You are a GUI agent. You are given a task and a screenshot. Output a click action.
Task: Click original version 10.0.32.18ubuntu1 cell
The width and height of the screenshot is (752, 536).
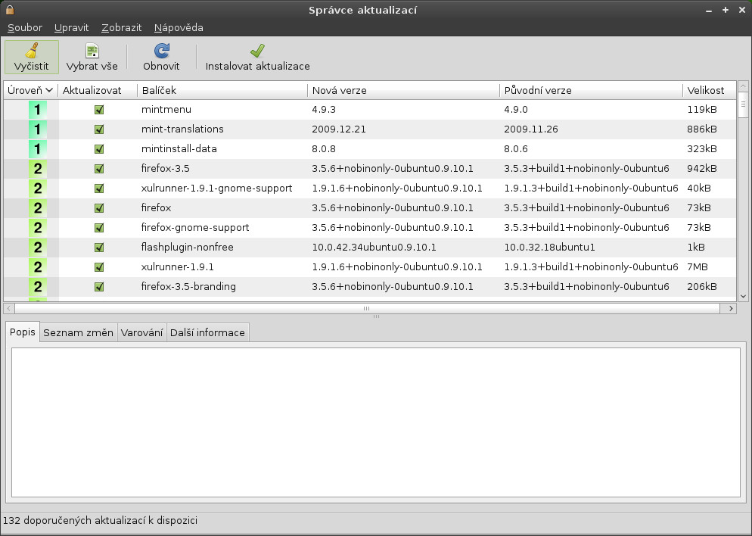549,247
